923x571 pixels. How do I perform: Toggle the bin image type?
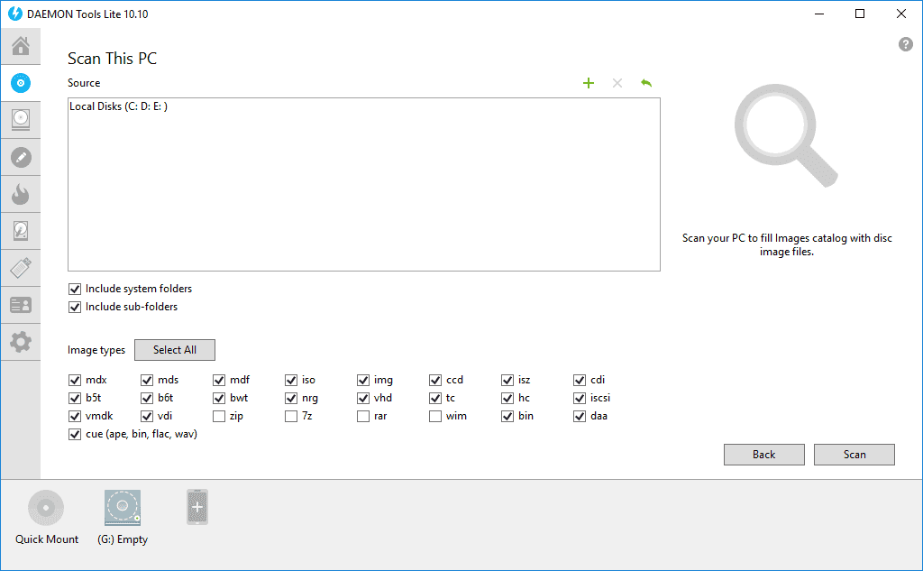coord(507,417)
